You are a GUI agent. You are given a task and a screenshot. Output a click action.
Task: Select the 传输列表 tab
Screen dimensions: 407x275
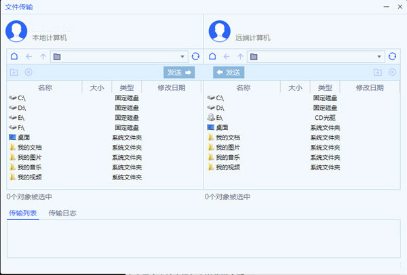point(23,213)
